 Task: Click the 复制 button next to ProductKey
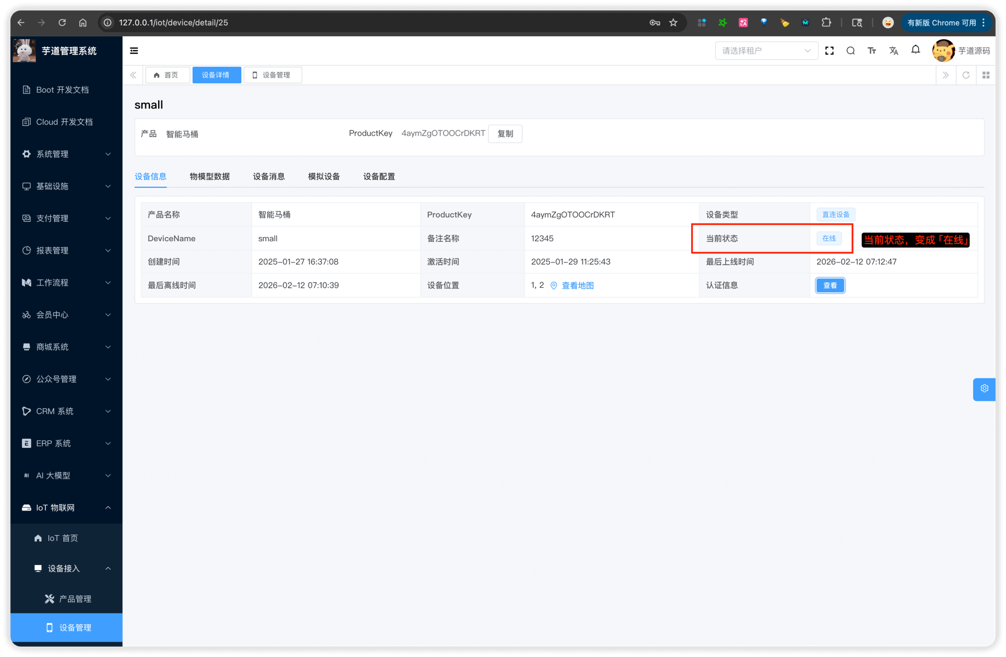pos(505,134)
